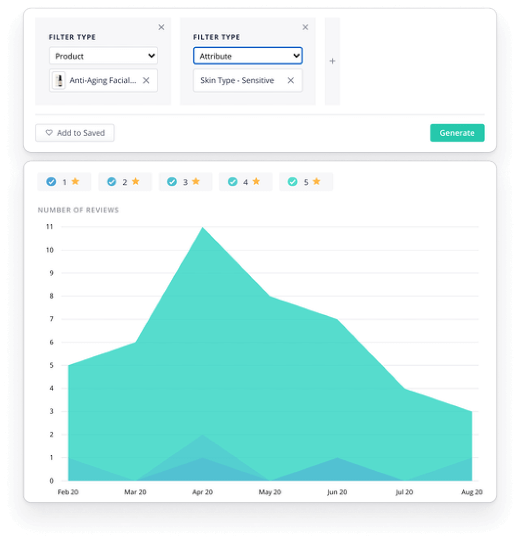This screenshot has width=520, height=541.
Task: Click the star icon next to 5
Action: click(x=317, y=181)
